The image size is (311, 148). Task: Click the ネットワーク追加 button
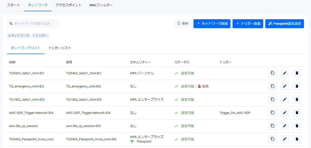click(x=212, y=24)
